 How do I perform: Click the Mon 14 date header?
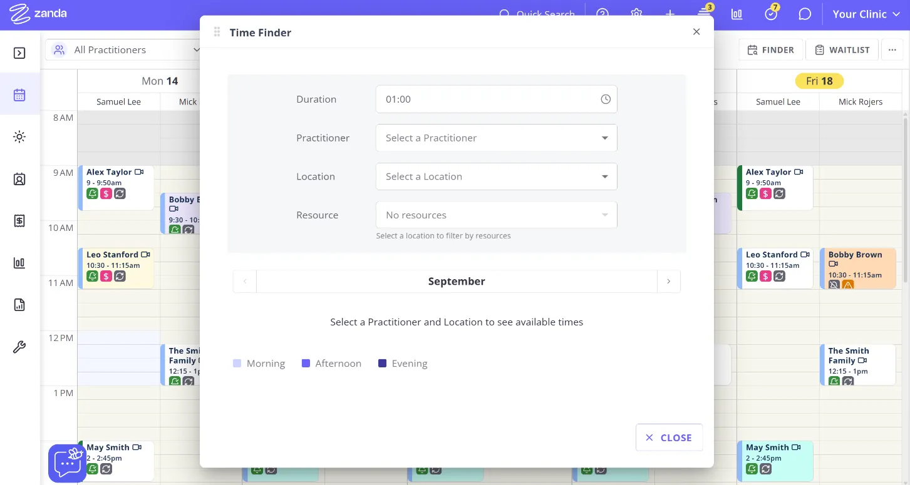[x=160, y=81]
